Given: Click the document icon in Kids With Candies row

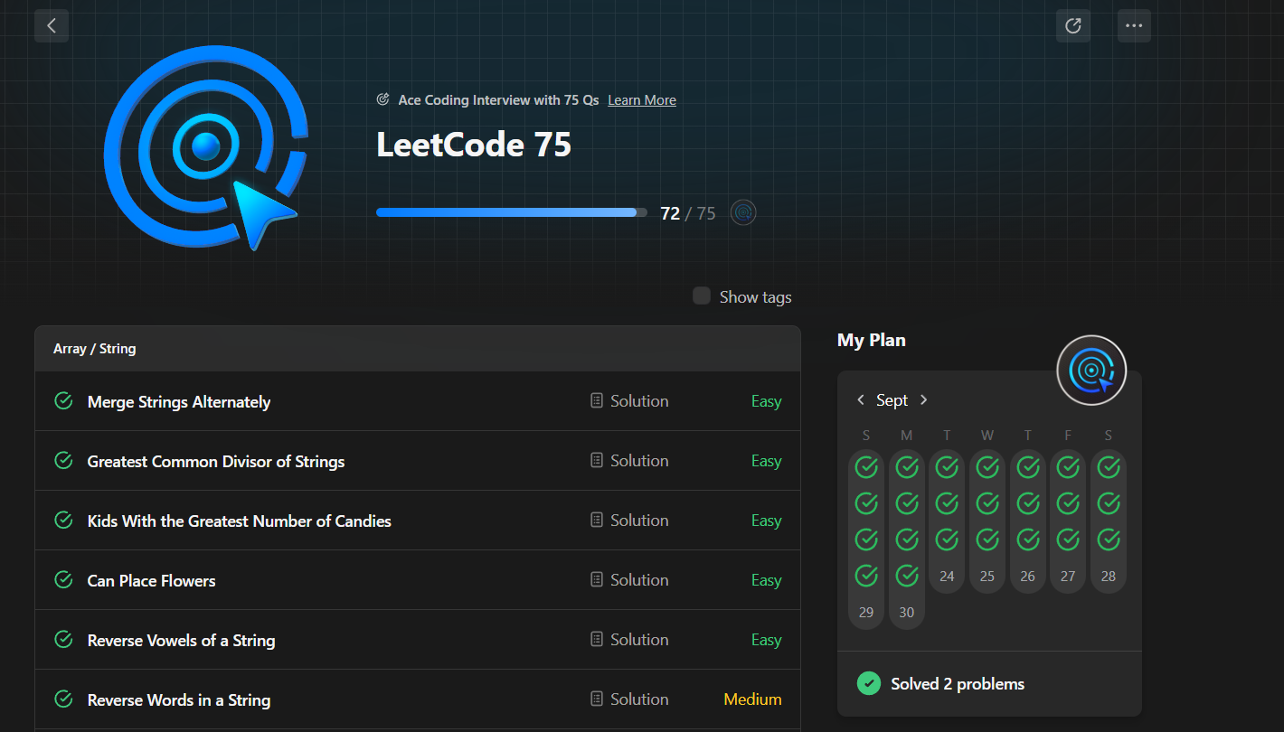Looking at the screenshot, I should (597, 520).
